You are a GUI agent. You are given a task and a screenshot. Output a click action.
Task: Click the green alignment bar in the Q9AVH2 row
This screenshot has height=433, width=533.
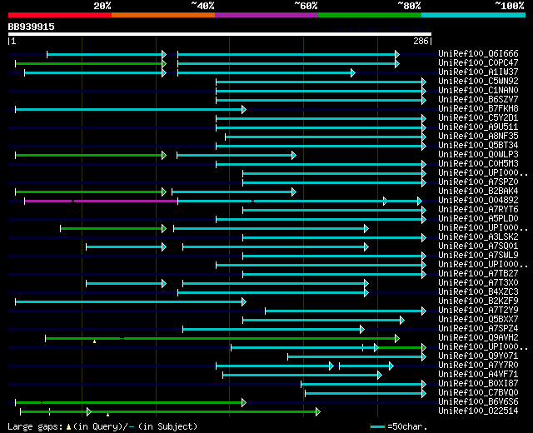(x=222, y=339)
